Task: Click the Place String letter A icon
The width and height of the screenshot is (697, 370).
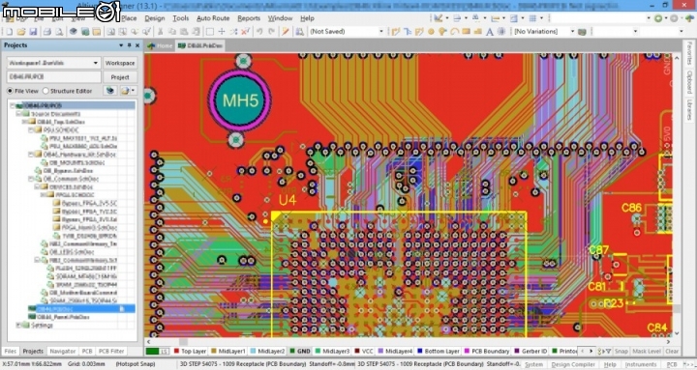Action: (x=490, y=32)
